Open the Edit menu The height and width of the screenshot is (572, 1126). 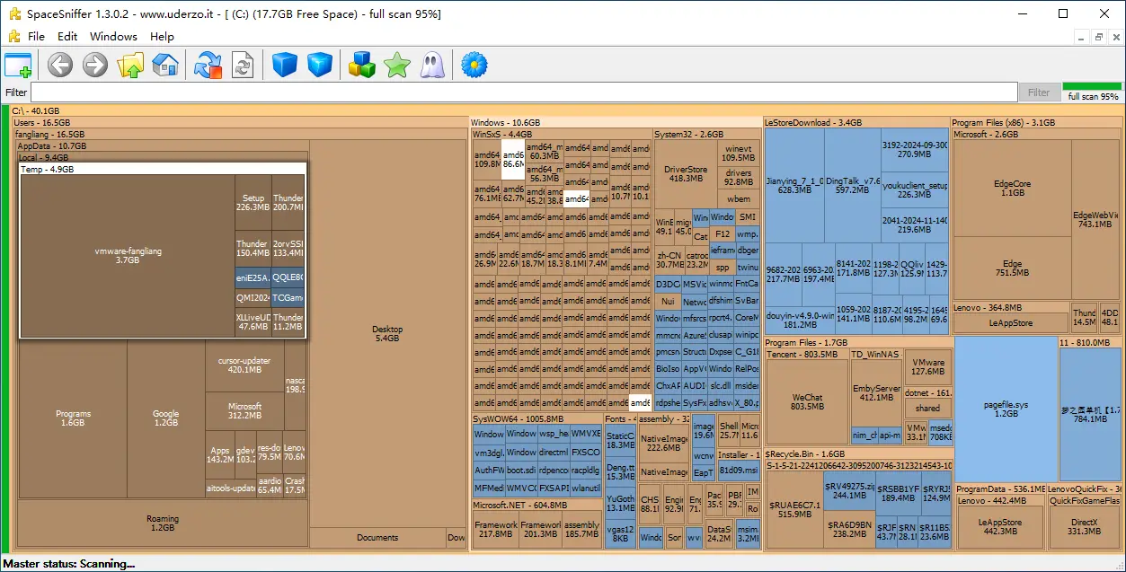(x=67, y=37)
